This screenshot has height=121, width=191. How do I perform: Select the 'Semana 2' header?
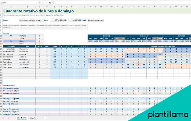[x=144, y=36]
